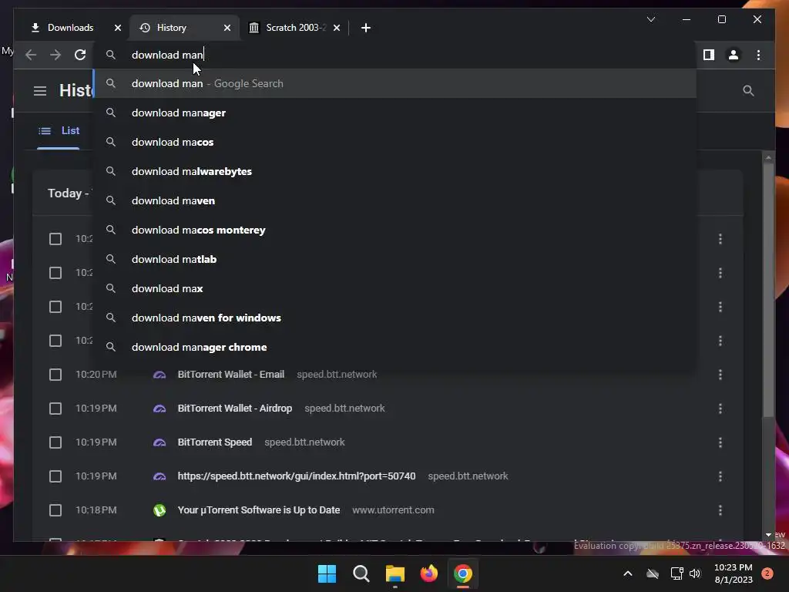Click the address bar text field
This screenshot has height=592, width=789.
click(x=395, y=55)
